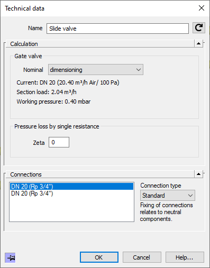Click the Zeta value input field
The height and width of the screenshot is (268, 210).
click(x=59, y=142)
